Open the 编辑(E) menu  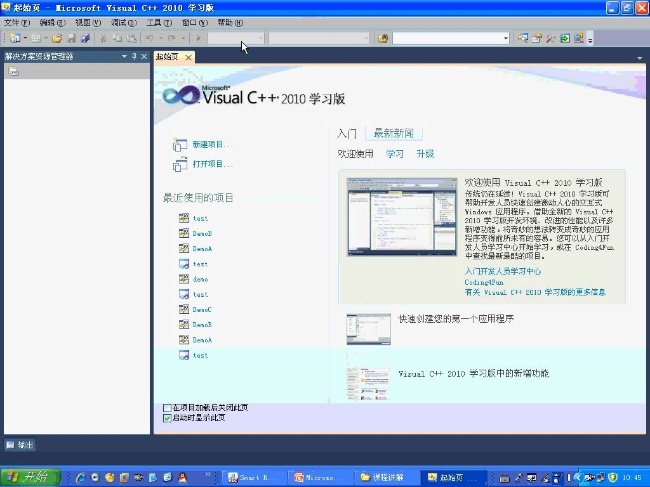[x=53, y=23]
